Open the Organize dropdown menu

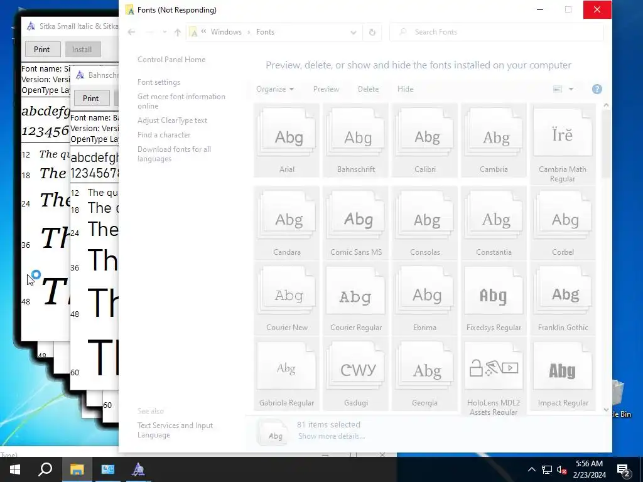tap(275, 89)
